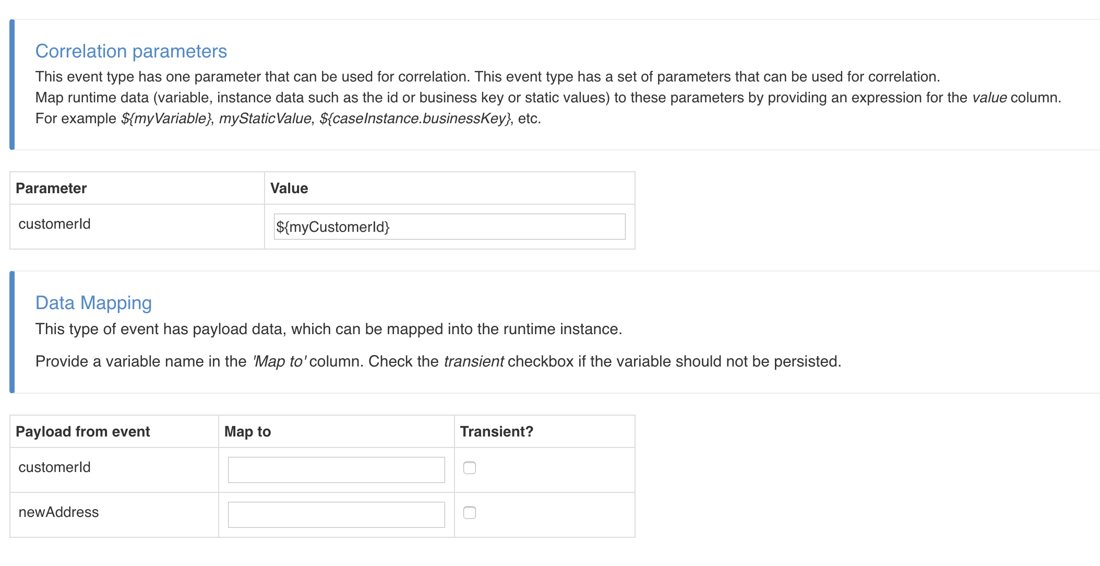Click the Transient? column header

pyautogui.click(x=496, y=431)
